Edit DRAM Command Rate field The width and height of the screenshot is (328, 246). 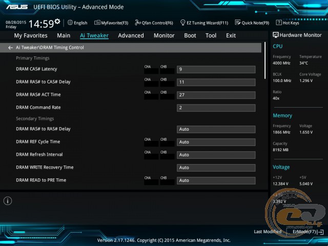click(x=216, y=108)
